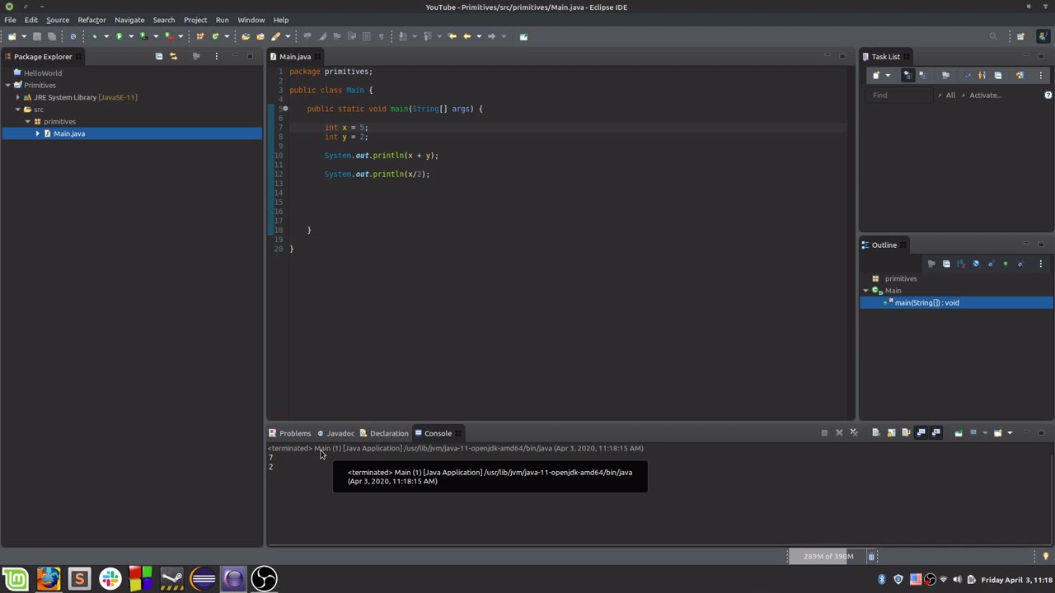
Task: Open the Run button dropdown arrow
Action: [130, 36]
